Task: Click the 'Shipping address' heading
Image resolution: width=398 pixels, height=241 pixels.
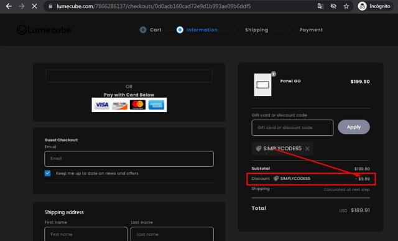Action: point(64,212)
